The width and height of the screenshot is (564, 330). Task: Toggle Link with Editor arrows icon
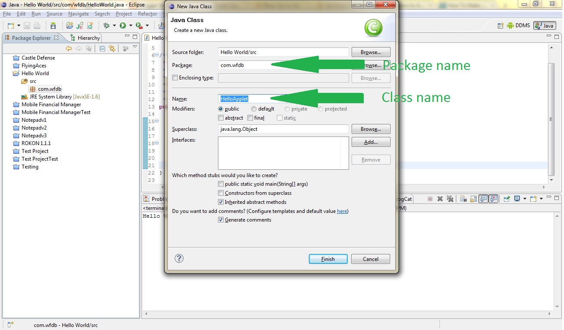point(112,48)
